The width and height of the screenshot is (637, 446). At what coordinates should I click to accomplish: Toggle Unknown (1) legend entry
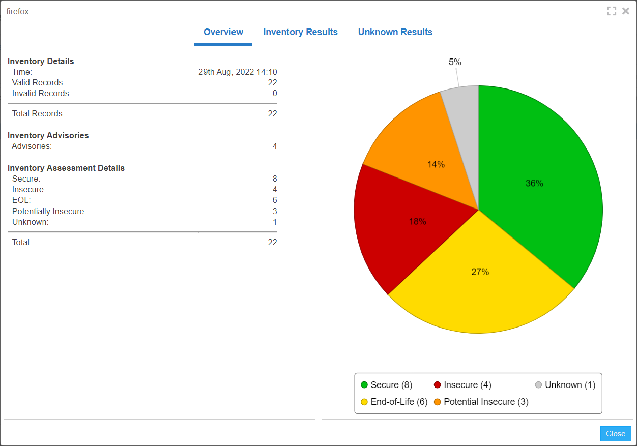click(565, 385)
